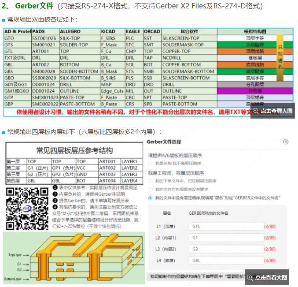The height and width of the screenshot is (287, 298).
Task: Click the L4 (底层) input field containing GBL
Action: [x=225, y=261]
